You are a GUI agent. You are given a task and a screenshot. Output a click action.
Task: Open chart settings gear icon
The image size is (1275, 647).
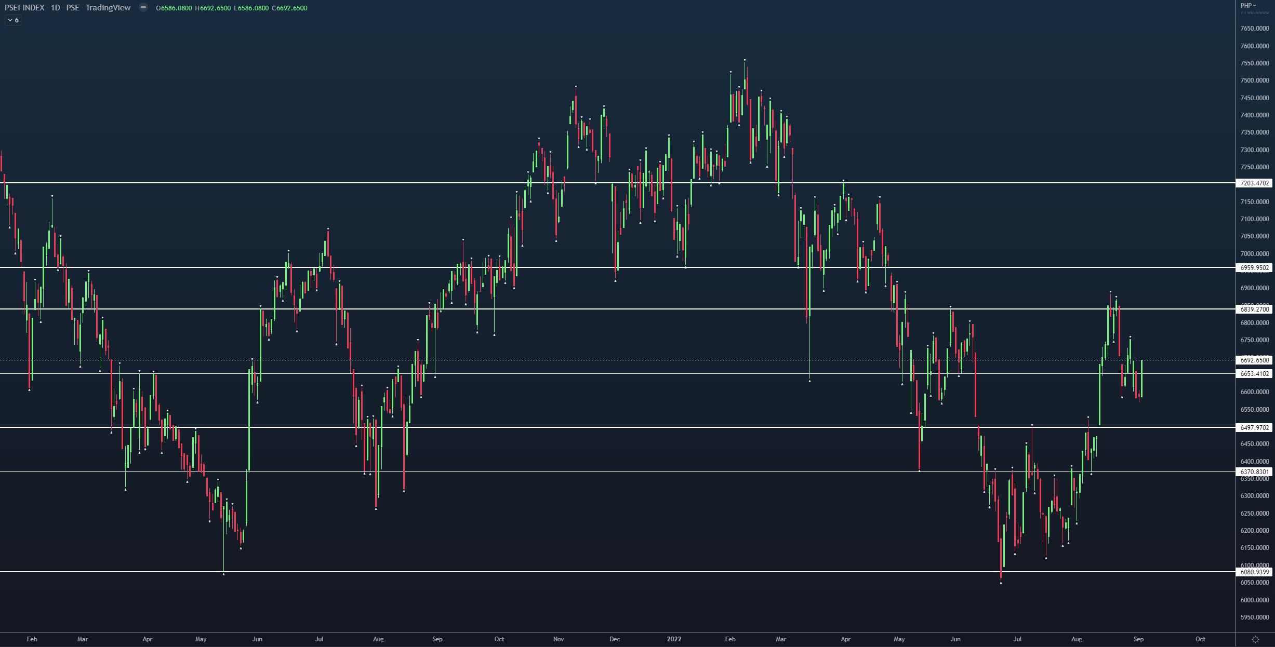click(1255, 639)
